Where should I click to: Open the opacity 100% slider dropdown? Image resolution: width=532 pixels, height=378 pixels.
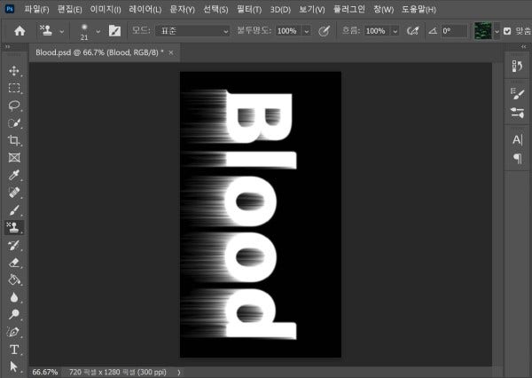307,31
